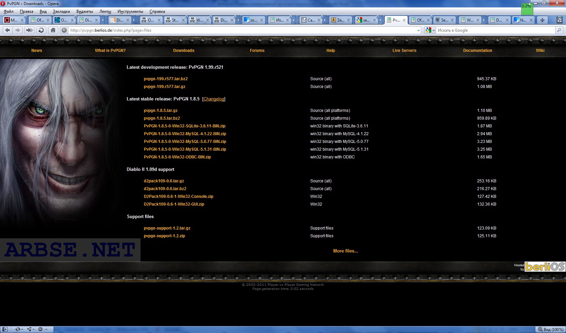Download PvPGN-1.8.5-0-Win32-ODBC-BIN.zip
Screen dimensions: 566x333
[x=177, y=157]
